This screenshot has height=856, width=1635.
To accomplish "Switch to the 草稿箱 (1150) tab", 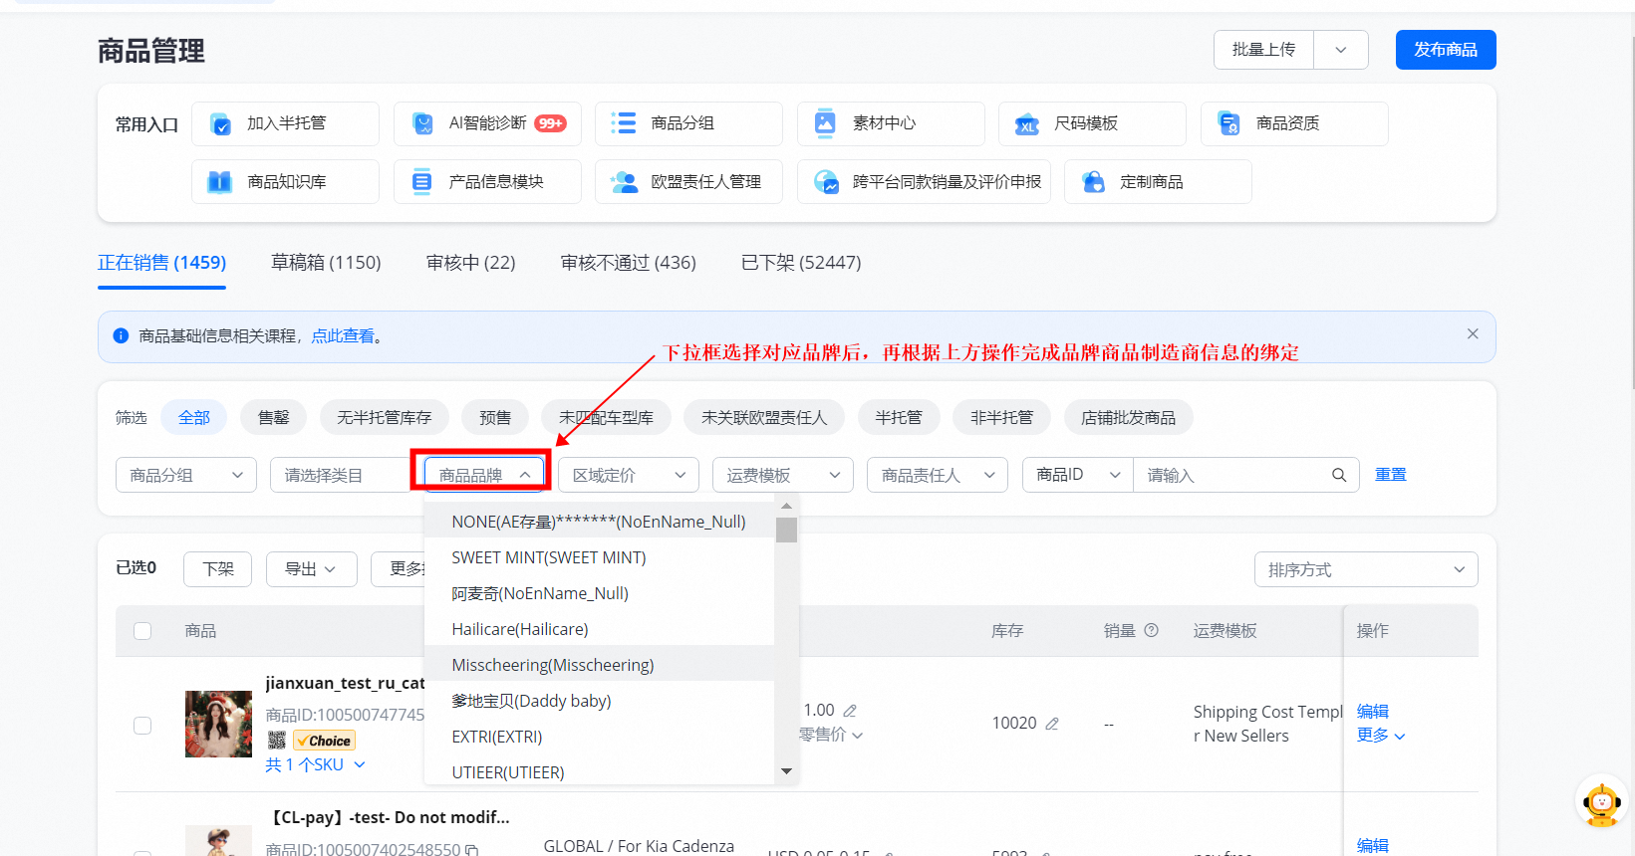I will pos(326,263).
